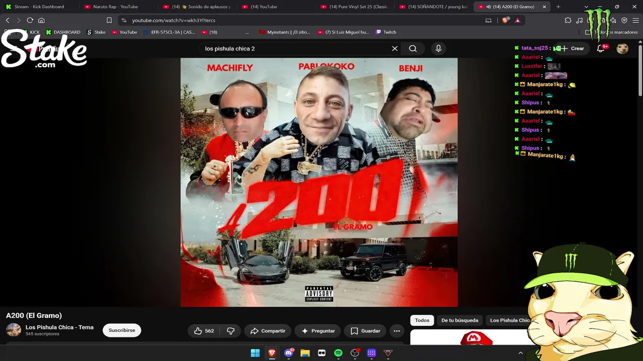The height and width of the screenshot is (361, 643).
Task: Open the Myinstants bookmark
Action: (x=285, y=32)
